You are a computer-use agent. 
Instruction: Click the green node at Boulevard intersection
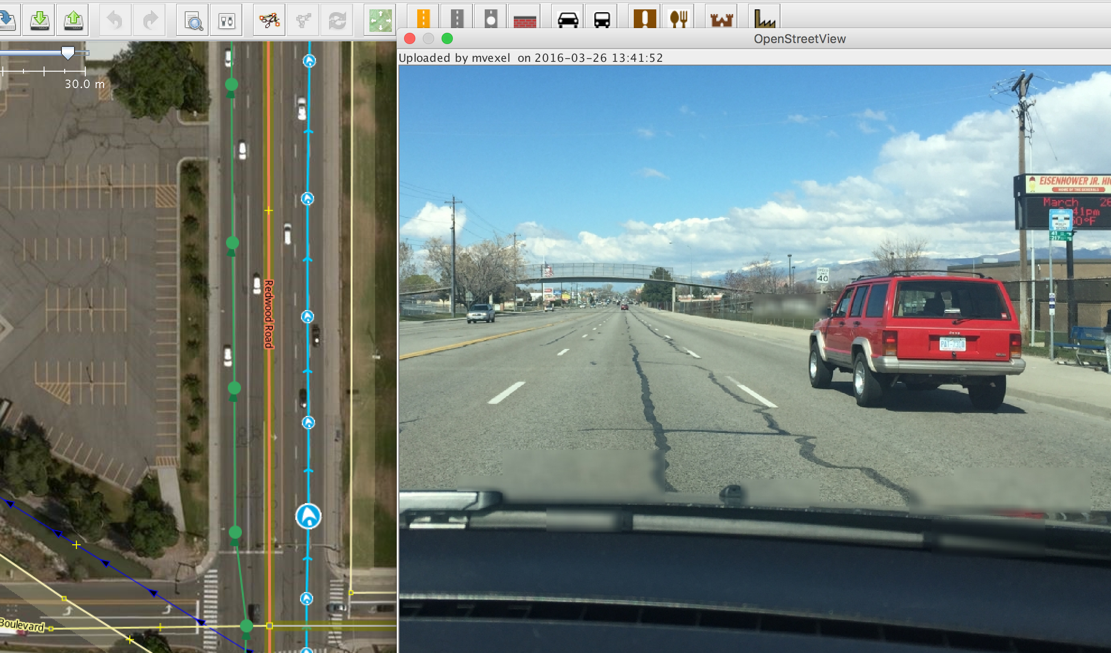pos(247,626)
